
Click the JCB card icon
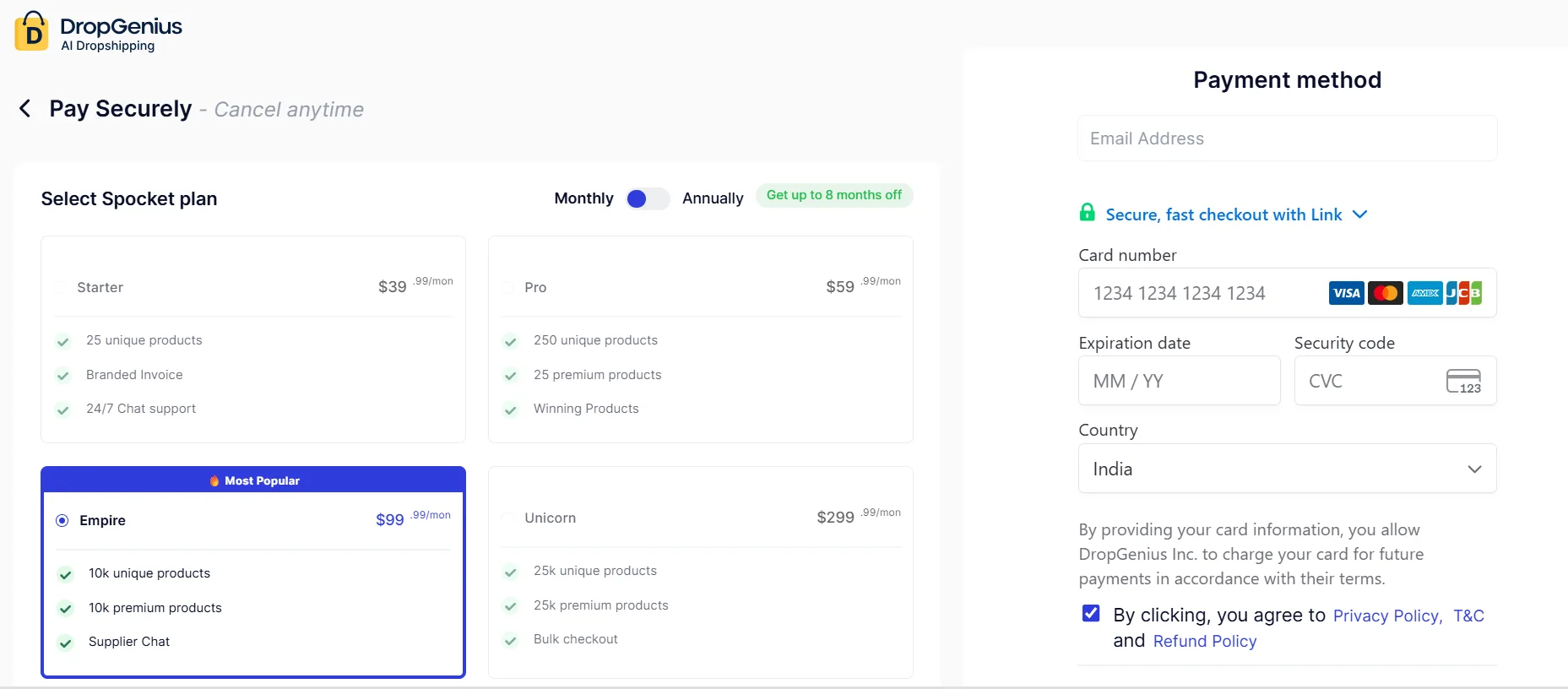click(1464, 293)
